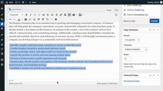The width and height of the screenshot is (163, 91).
Task: Edit the draft status
Action: 140,5
